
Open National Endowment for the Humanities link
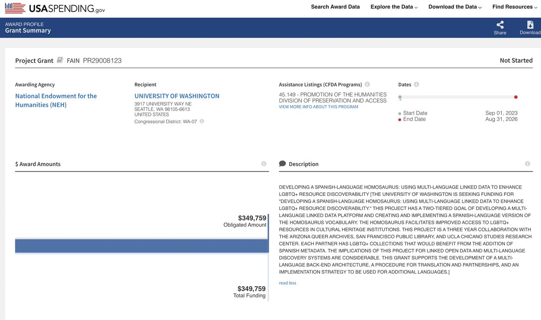[56, 100]
